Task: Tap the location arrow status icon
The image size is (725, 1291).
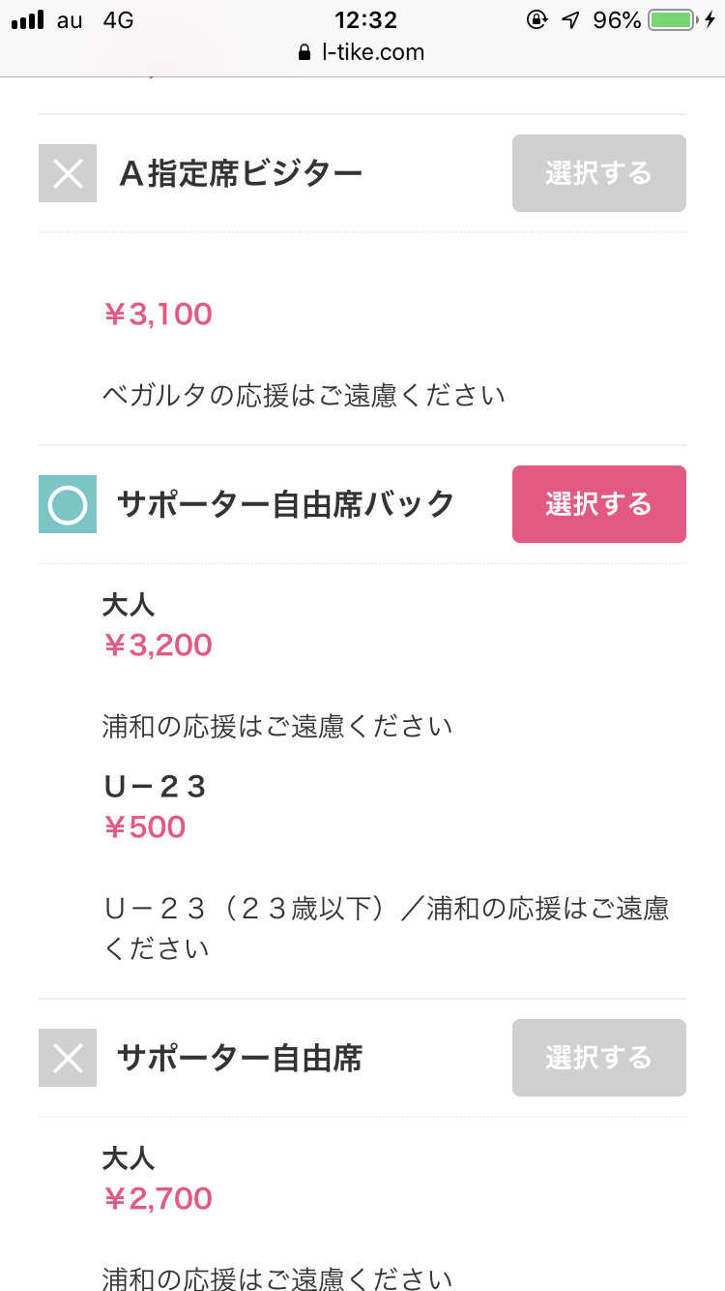Action: (x=571, y=19)
